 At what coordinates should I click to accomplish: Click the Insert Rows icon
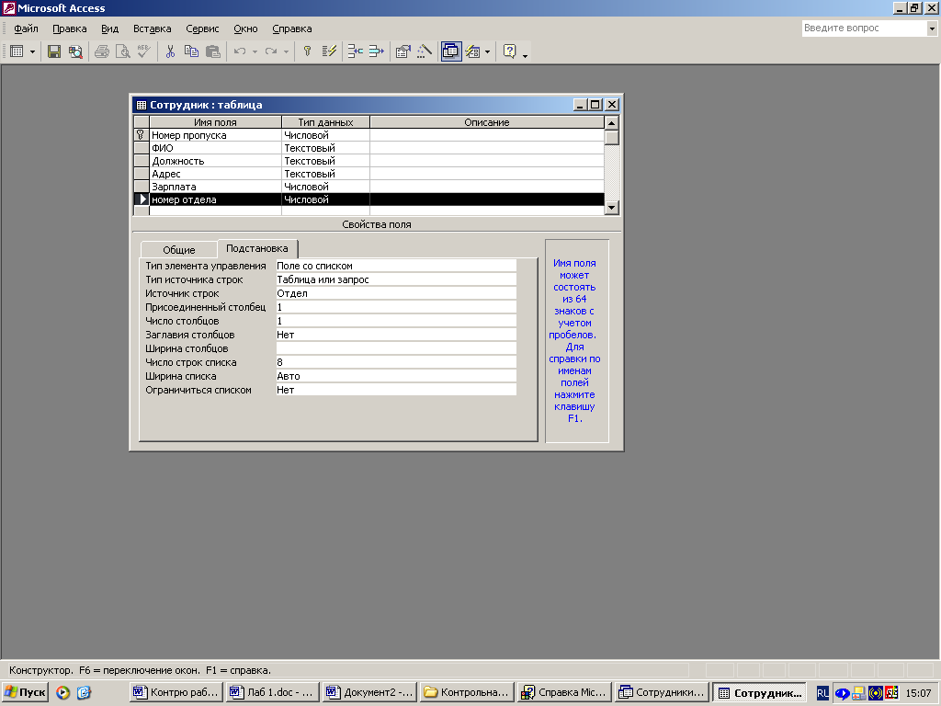pyautogui.click(x=355, y=51)
